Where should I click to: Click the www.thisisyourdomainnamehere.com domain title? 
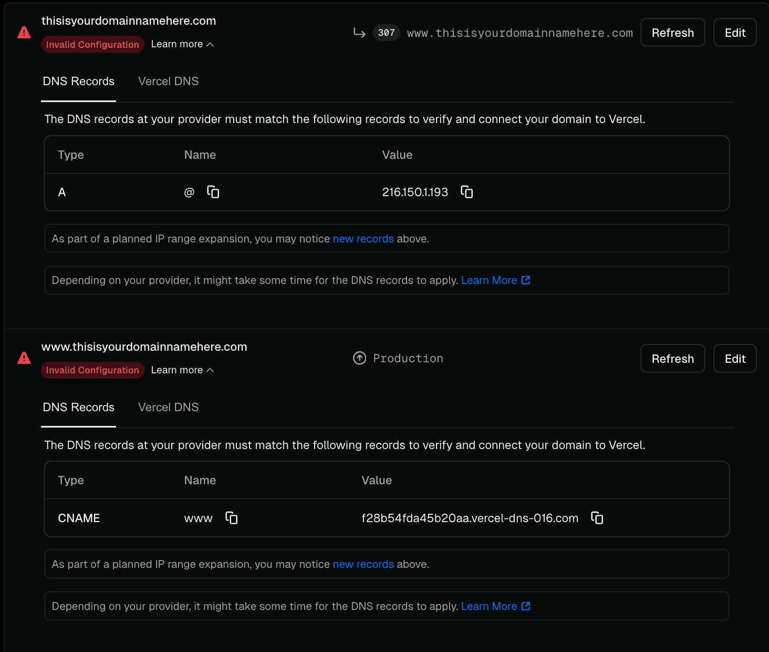(x=144, y=347)
